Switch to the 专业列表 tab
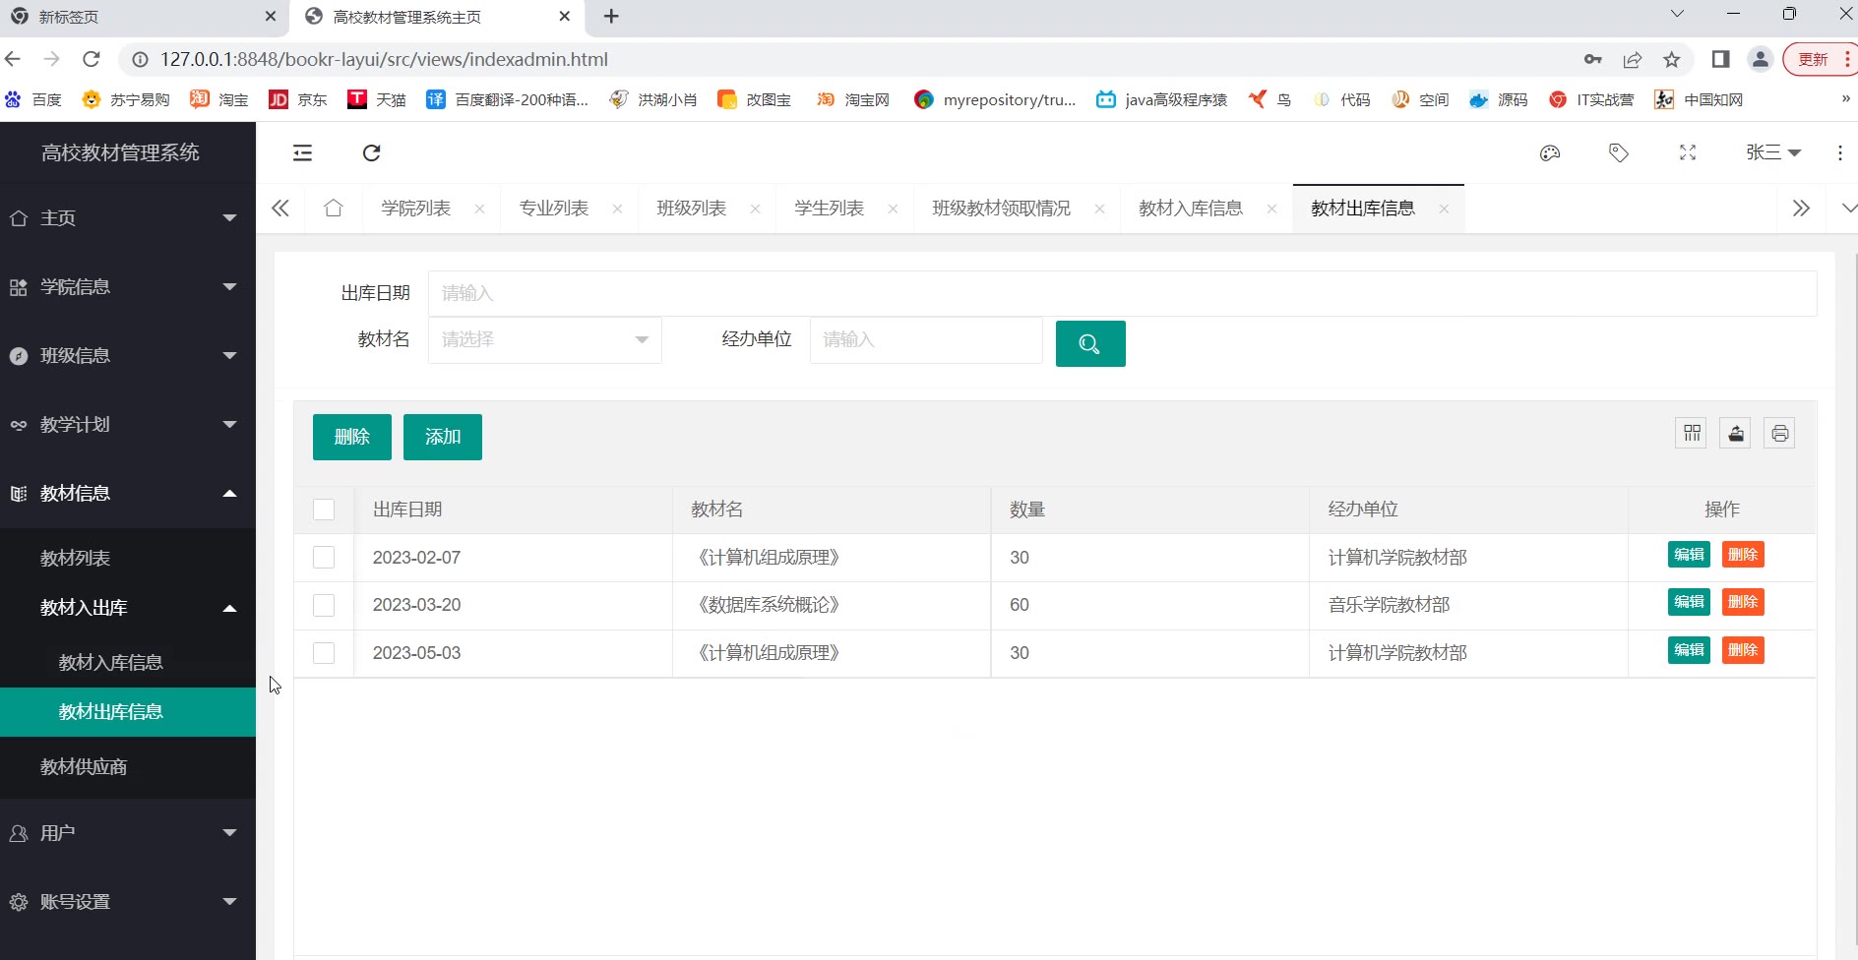 tap(554, 209)
